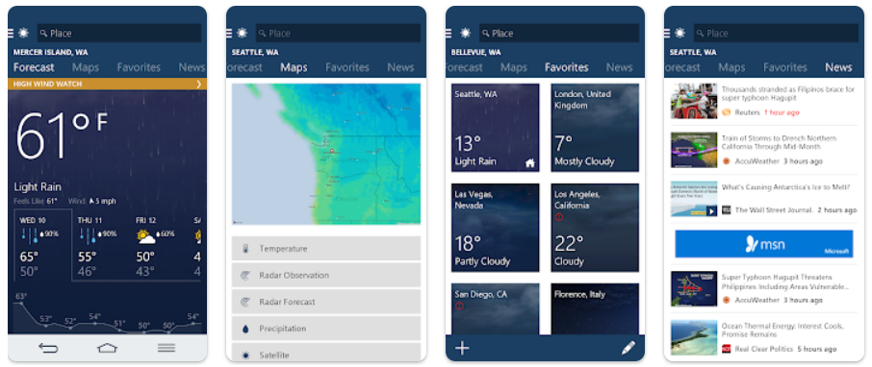Image resolution: width=872 pixels, height=367 pixels.
Task: Select Maps tab in Seattle maps screen
Action: click(x=294, y=67)
